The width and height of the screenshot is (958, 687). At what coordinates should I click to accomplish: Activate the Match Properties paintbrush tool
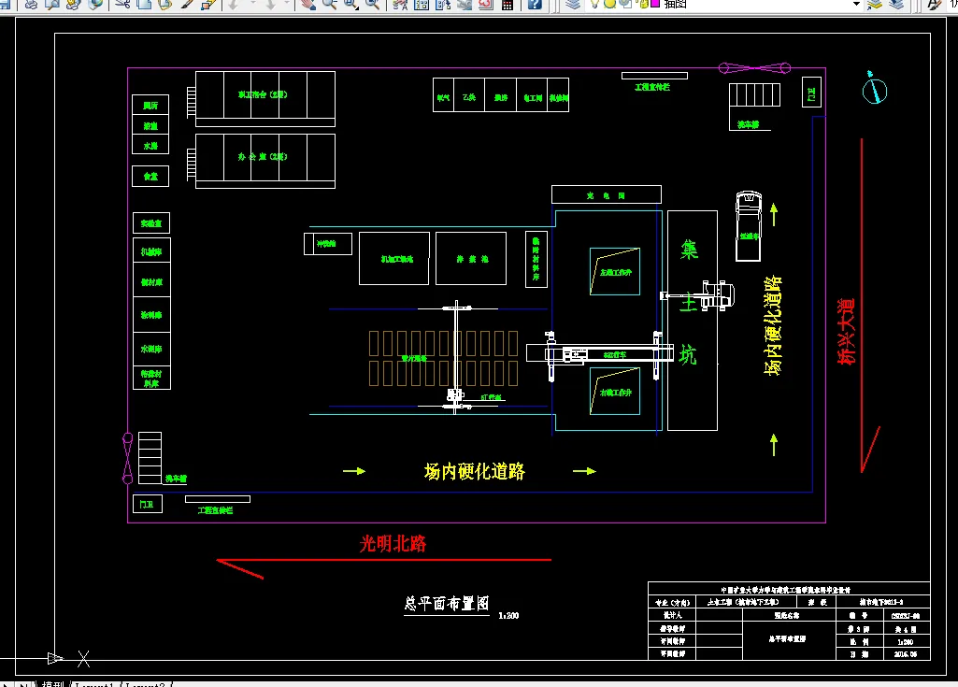point(186,6)
